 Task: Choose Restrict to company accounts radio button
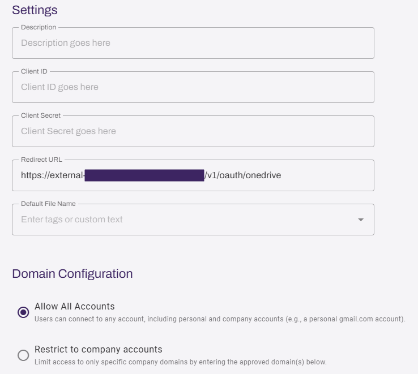[23, 355]
